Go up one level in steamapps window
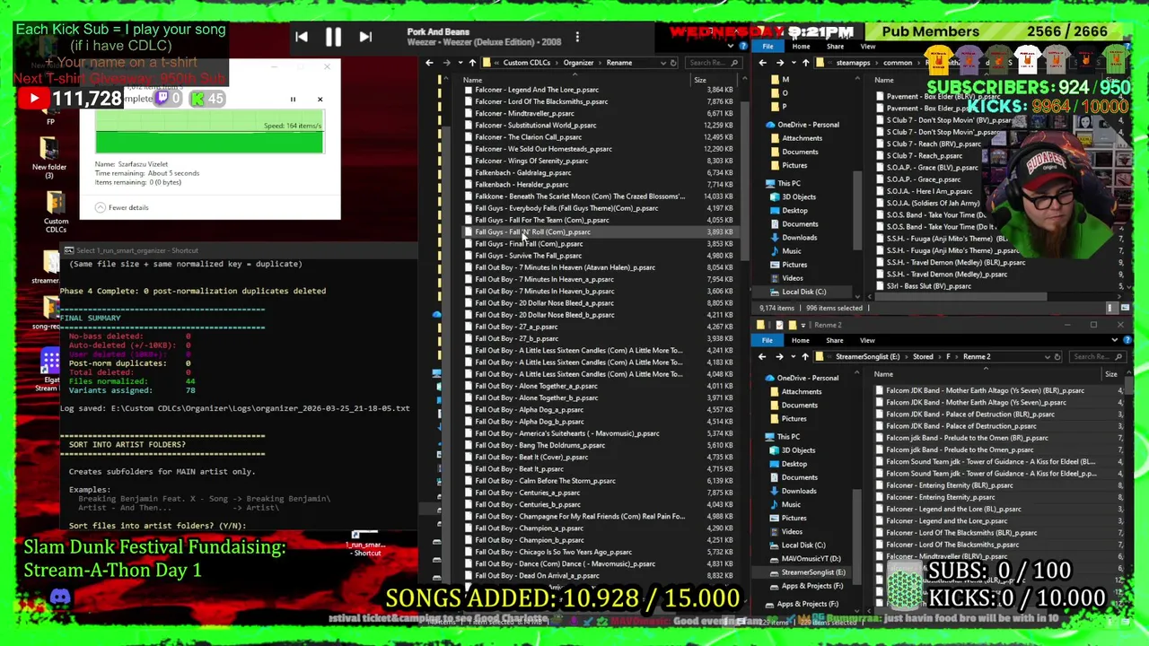The height and width of the screenshot is (646, 1149). (805, 63)
